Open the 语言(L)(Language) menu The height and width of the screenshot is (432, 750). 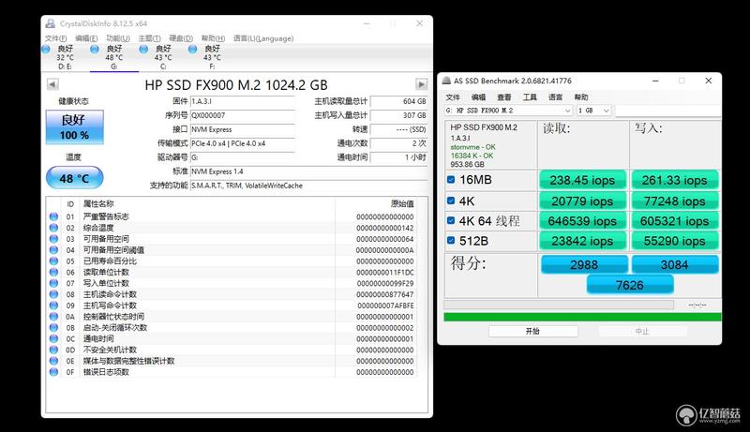263,38
